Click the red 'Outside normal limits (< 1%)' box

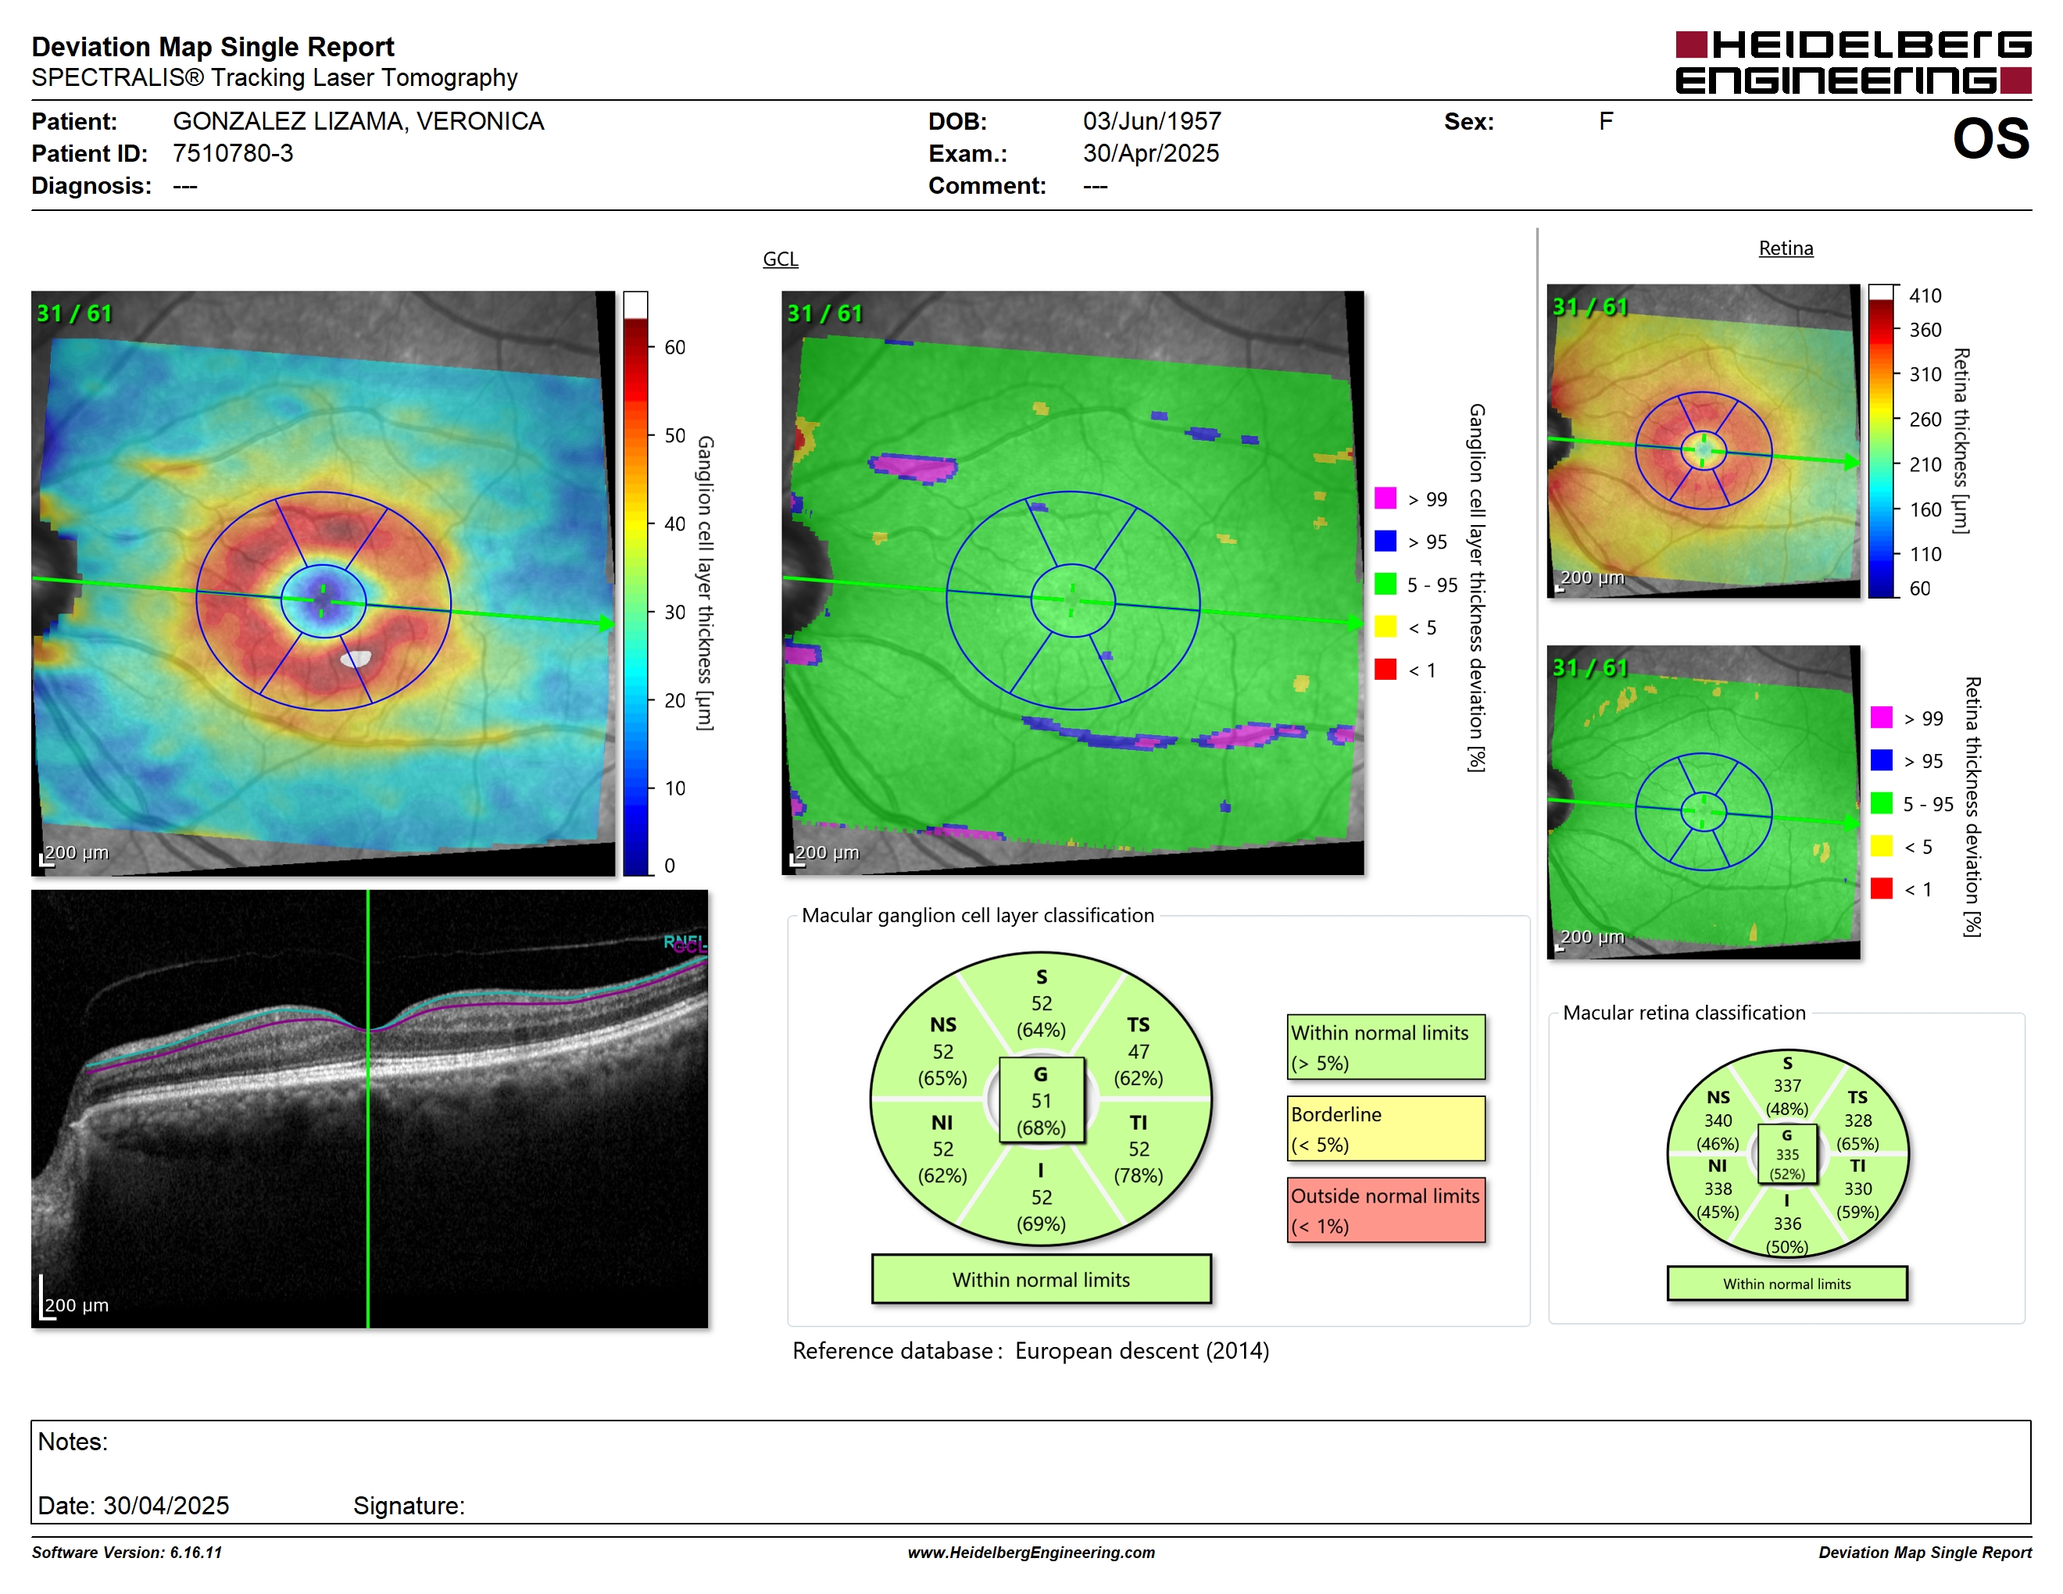point(1385,1210)
